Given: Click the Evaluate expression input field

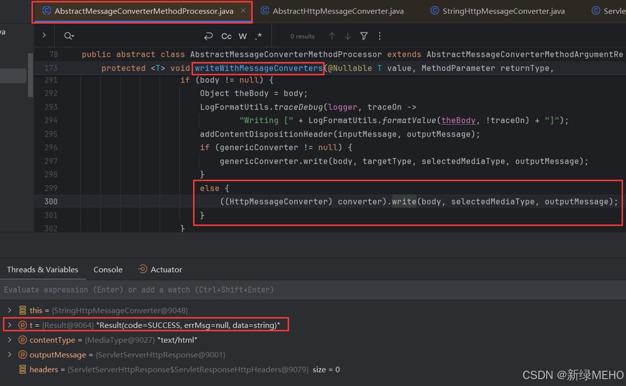Looking at the screenshot, I should 209,289.
